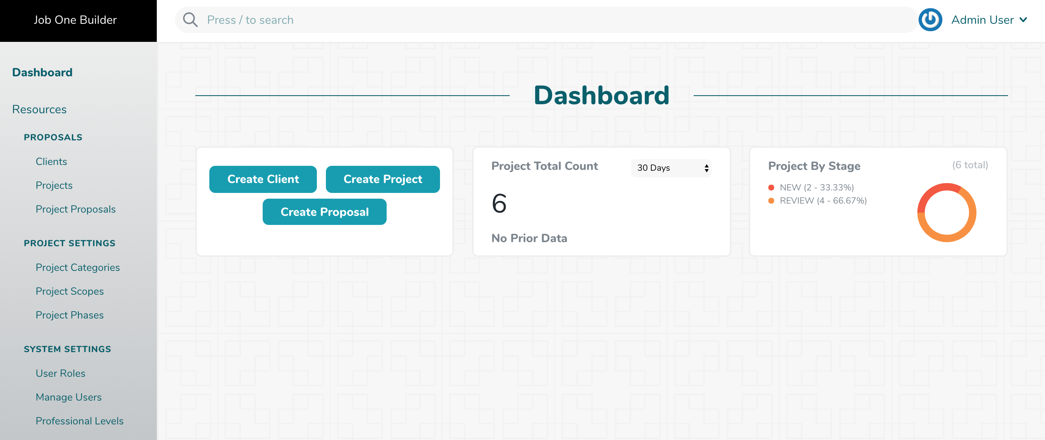Click the Create Proposal button
This screenshot has width=1045, height=440.
[x=325, y=212]
